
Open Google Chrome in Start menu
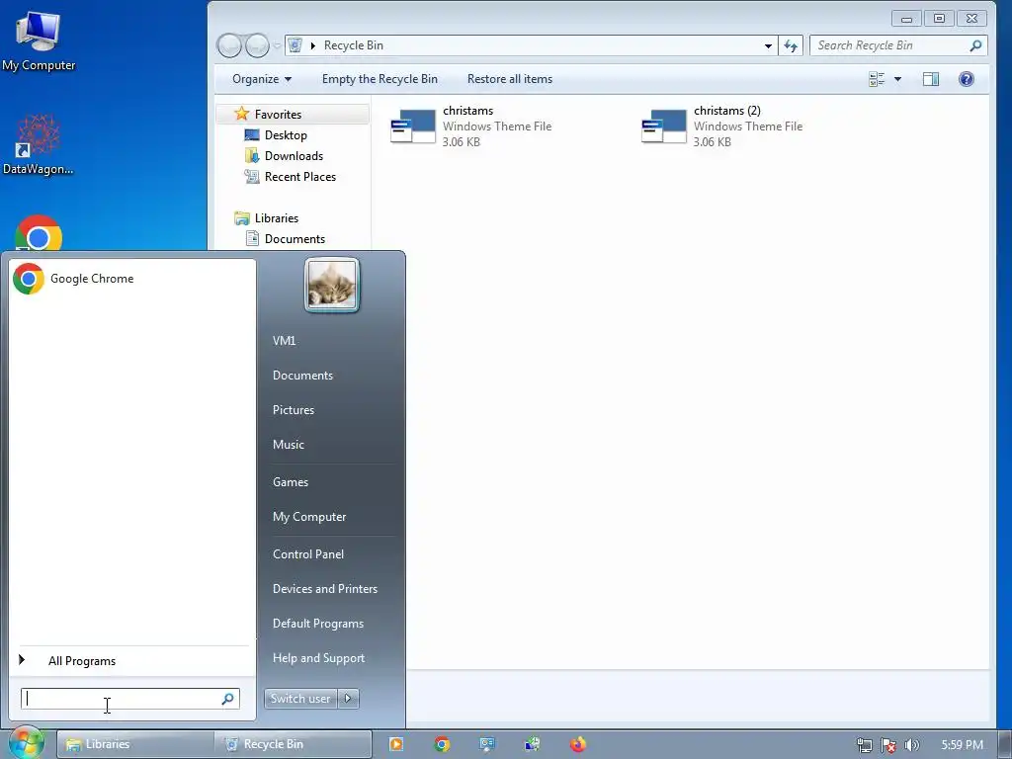[132, 279]
